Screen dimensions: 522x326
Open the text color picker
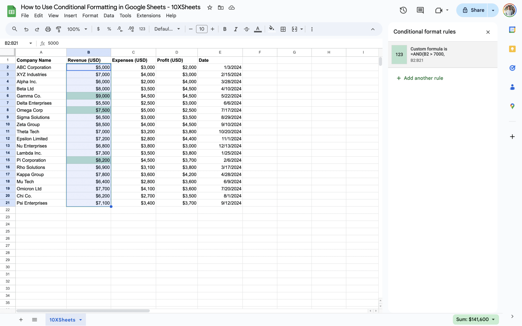[258, 29]
